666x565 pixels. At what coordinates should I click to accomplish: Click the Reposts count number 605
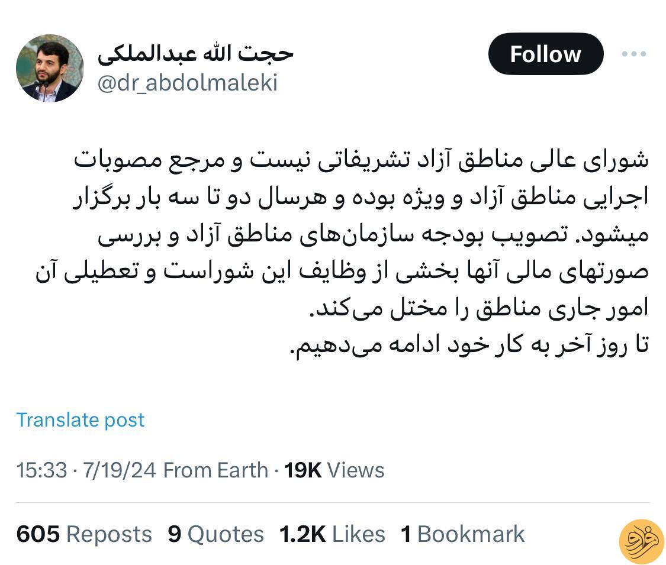pos(38,533)
